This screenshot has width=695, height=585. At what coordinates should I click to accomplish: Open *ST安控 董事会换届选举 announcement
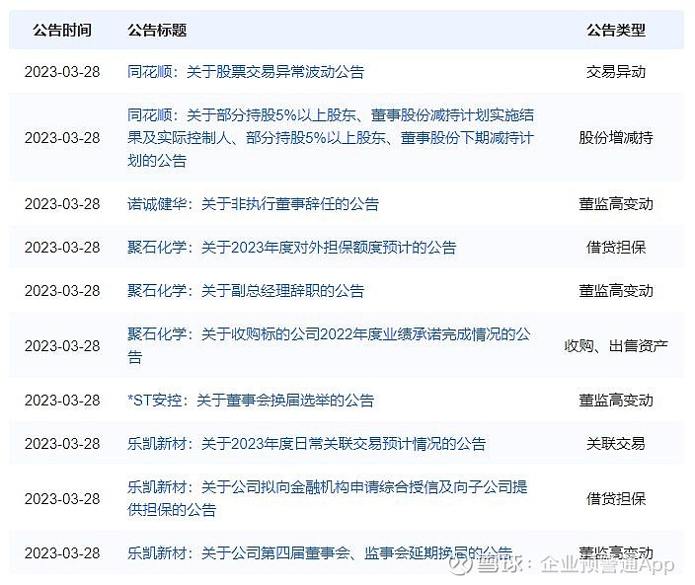[x=251, y=401]
